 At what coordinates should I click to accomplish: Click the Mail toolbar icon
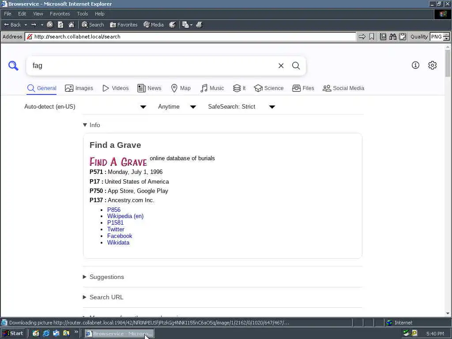pyautogui.click(x=186, y=25)
